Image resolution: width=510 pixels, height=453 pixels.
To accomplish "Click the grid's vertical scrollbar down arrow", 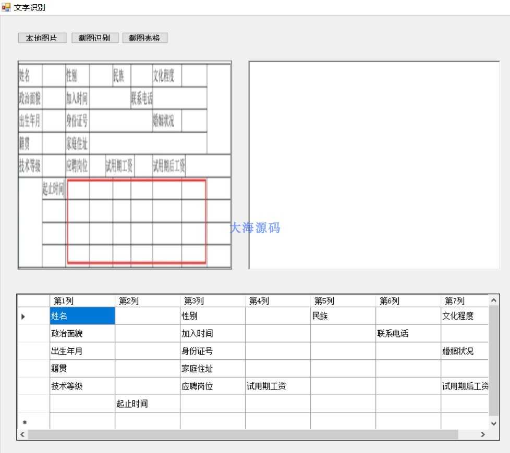I will pyautogui.click(x=494, y=423).
